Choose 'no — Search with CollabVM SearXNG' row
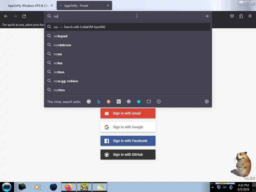256x192 pixels. [x=128, y=27]
